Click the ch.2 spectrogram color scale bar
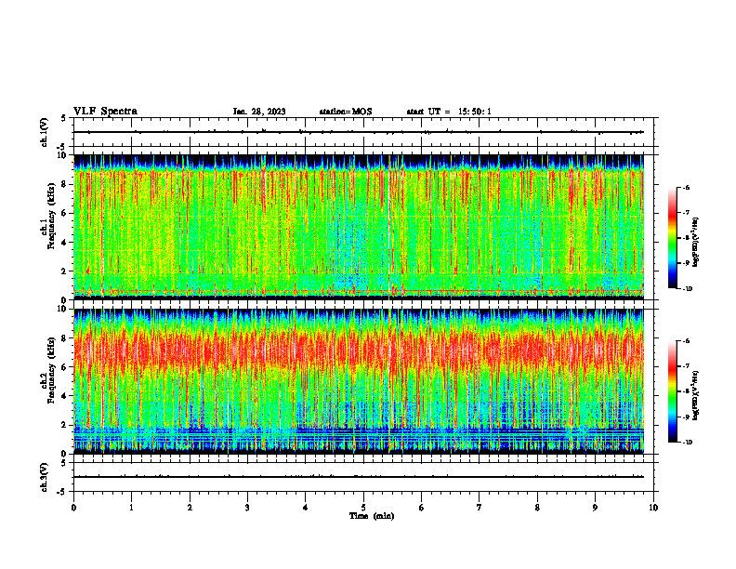736x569 pixels. coord(673,391)
